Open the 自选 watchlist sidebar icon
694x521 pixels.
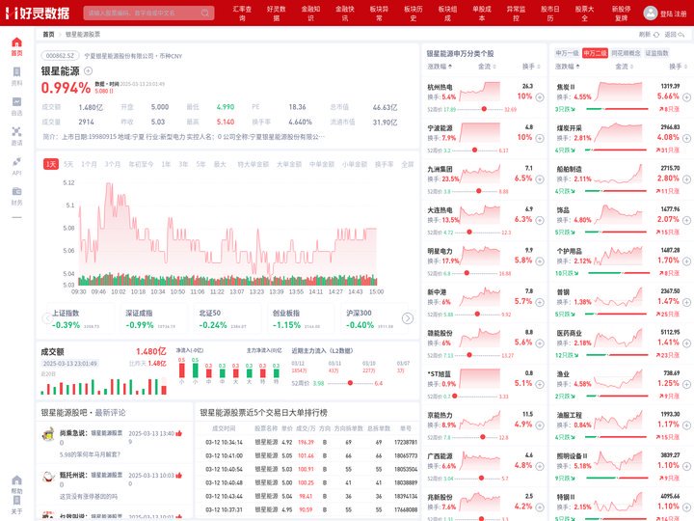click(16, 102)
